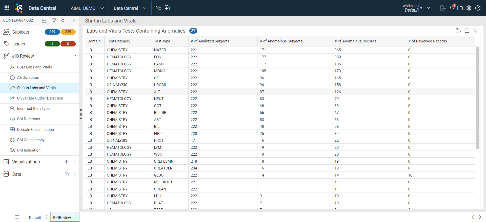Click the table's vertical scrollbar

(477, 98)
